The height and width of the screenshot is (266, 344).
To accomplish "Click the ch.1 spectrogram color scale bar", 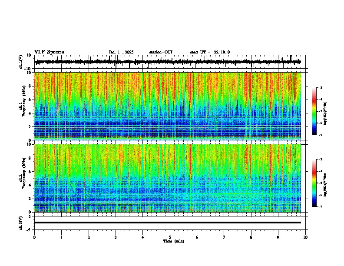I will tap(314, 111).
